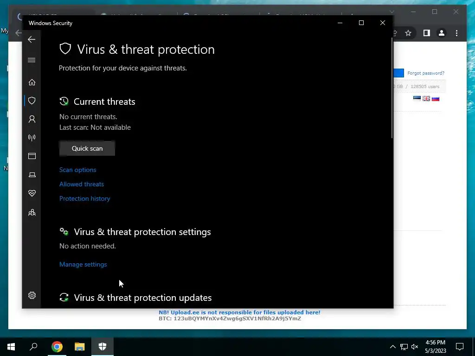This screenshot has height=356, width=475.
Task: Open the Home sidebar icon
Action: click(32, 83)
